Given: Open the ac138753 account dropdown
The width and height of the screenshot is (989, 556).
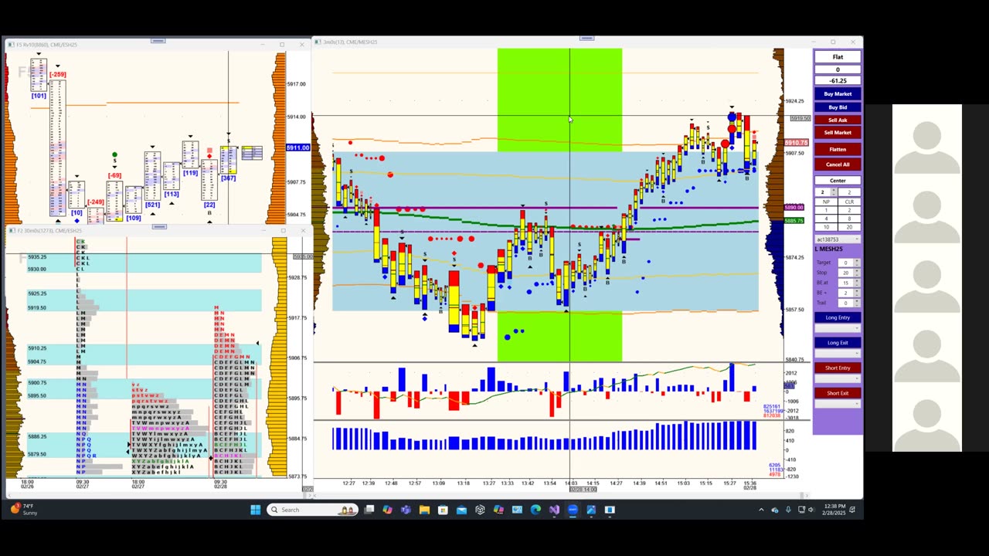Looking at the screenshot, I should pyautogui.click(x=838, y=239).
